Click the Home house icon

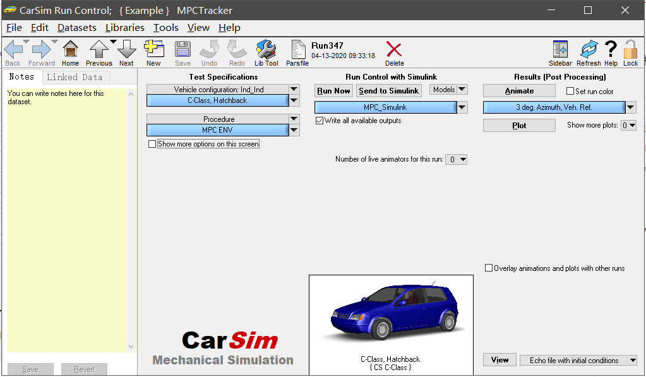(71, 49)
